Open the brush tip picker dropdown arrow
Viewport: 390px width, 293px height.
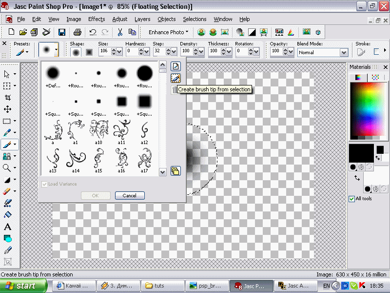click(x=56, y=50)
